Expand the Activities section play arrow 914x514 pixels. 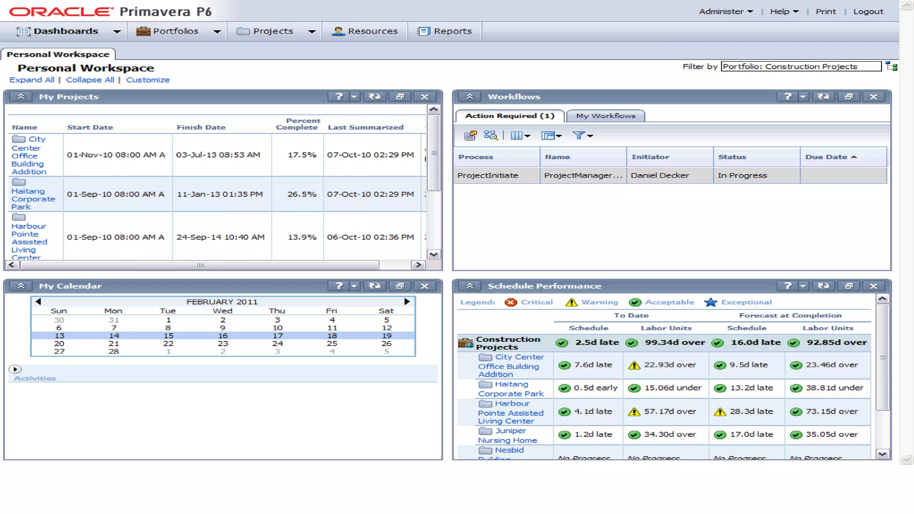tap(15, 369)
